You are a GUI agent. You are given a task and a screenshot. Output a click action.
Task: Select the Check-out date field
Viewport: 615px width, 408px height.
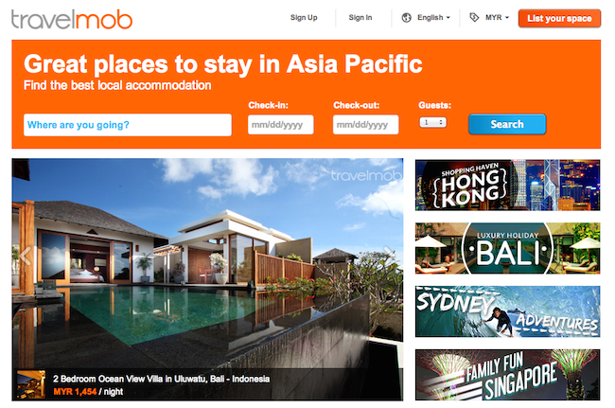click(365, 125)
